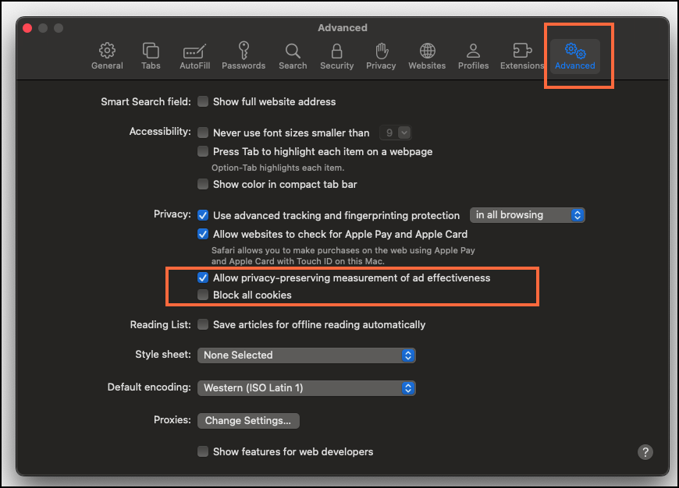Open the 'in all browsing' dropdown
This screenshot has width=679, height=488.
pos(527,215)
